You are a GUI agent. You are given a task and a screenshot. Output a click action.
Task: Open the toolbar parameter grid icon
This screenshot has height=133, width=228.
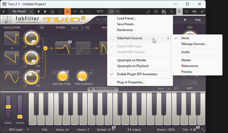[x=164, y=12]
